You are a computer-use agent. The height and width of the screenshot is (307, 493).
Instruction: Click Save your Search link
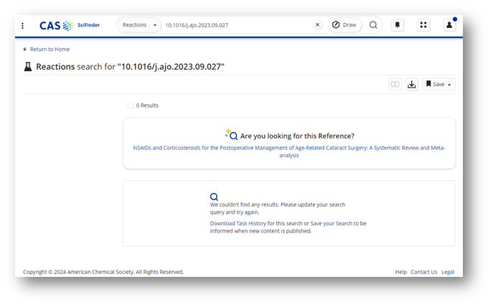tap(331, 223)
